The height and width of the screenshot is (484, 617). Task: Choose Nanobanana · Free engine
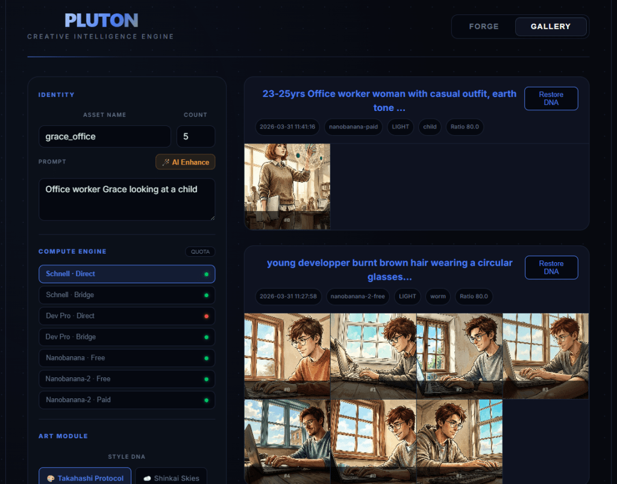coord(127,358)
